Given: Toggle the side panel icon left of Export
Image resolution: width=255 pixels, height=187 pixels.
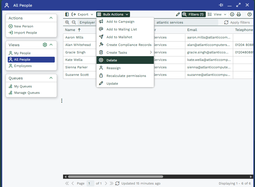Looking at the screenshot, I should [67, 14].
